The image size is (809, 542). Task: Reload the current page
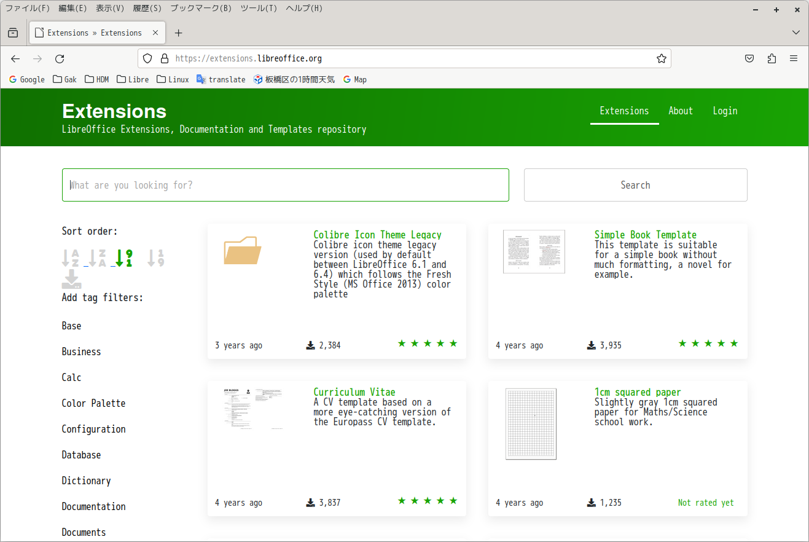coord(60,58)
